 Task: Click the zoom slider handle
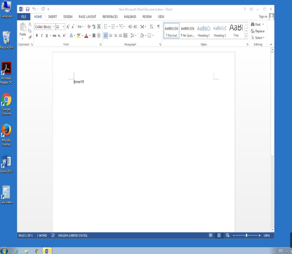coord(246,235)
